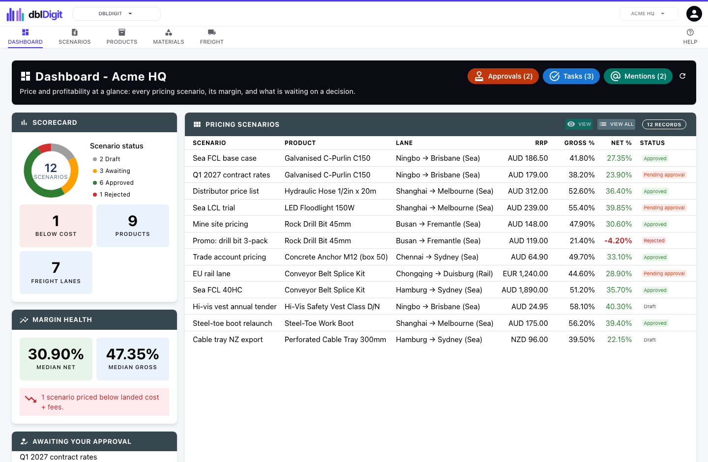Open the ACME HQ organisation dropdown
The height and width of the screenshot is (462, 708).
[649, 14]
